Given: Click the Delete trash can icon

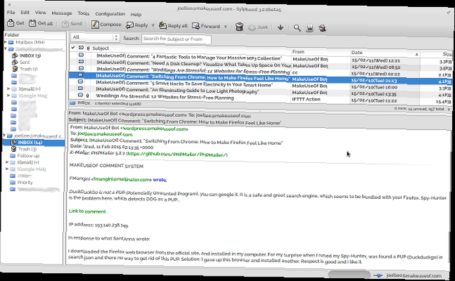Looking at the screenshot, I should point(239,27).
